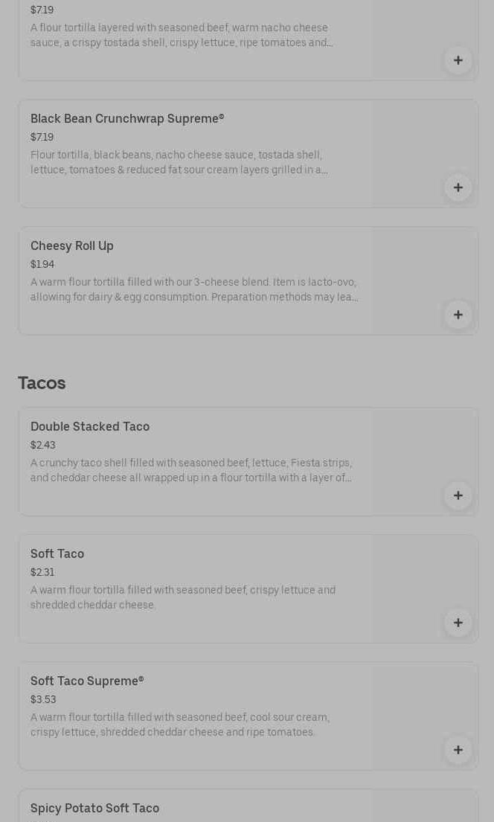The width and height of the screenshot is (494, 822).
Task: Click the $3.53 price label
Action: [x=43, y=700]
